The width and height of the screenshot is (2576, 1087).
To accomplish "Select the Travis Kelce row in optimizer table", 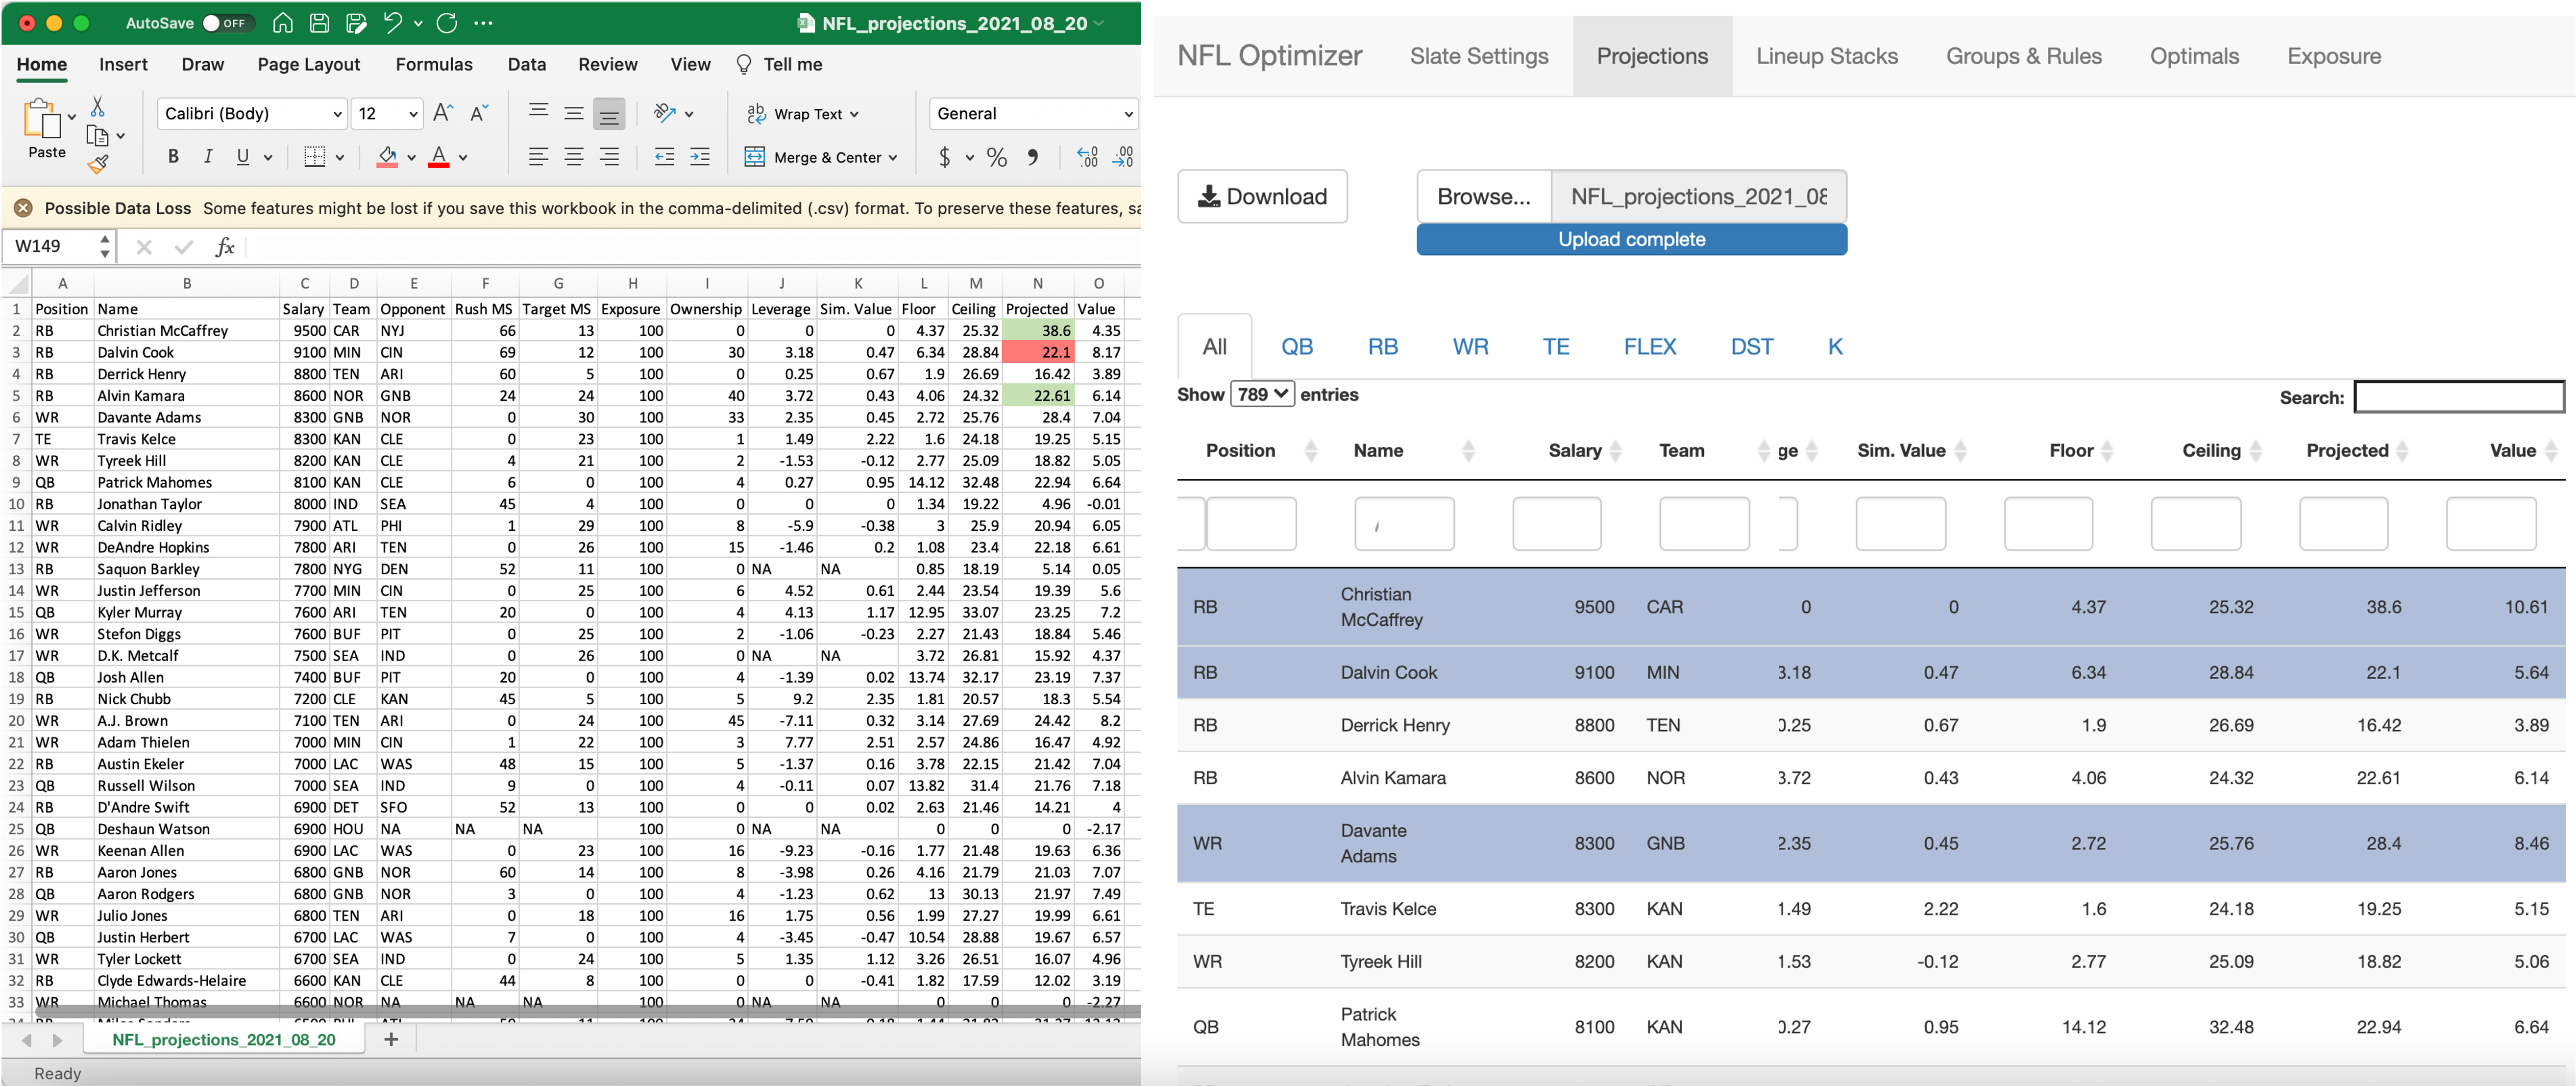I will pyautogui.click(x=1871, y=909).
